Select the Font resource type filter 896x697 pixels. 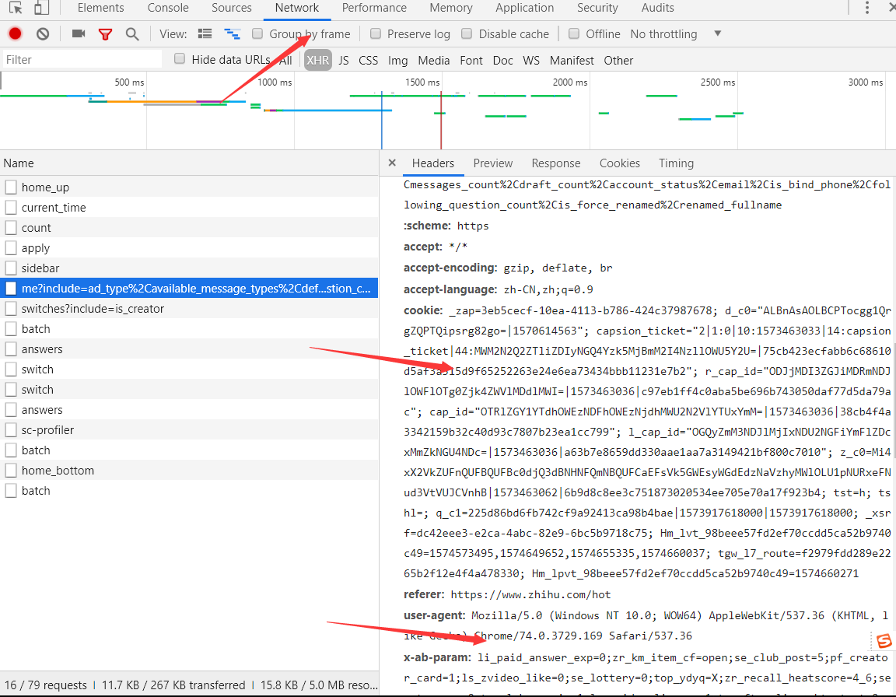[x=471, y=60]
